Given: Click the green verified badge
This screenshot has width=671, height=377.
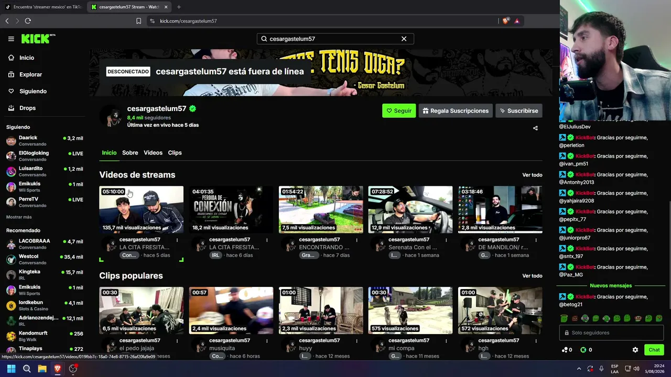Looking at the screenshot, I should click(x=193, y=108).
